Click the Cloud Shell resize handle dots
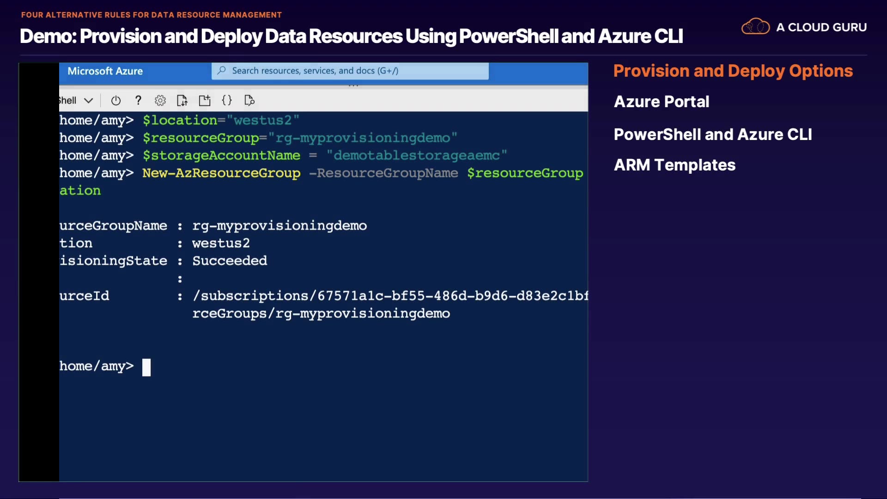887x499 pixels. coord(353,86)
